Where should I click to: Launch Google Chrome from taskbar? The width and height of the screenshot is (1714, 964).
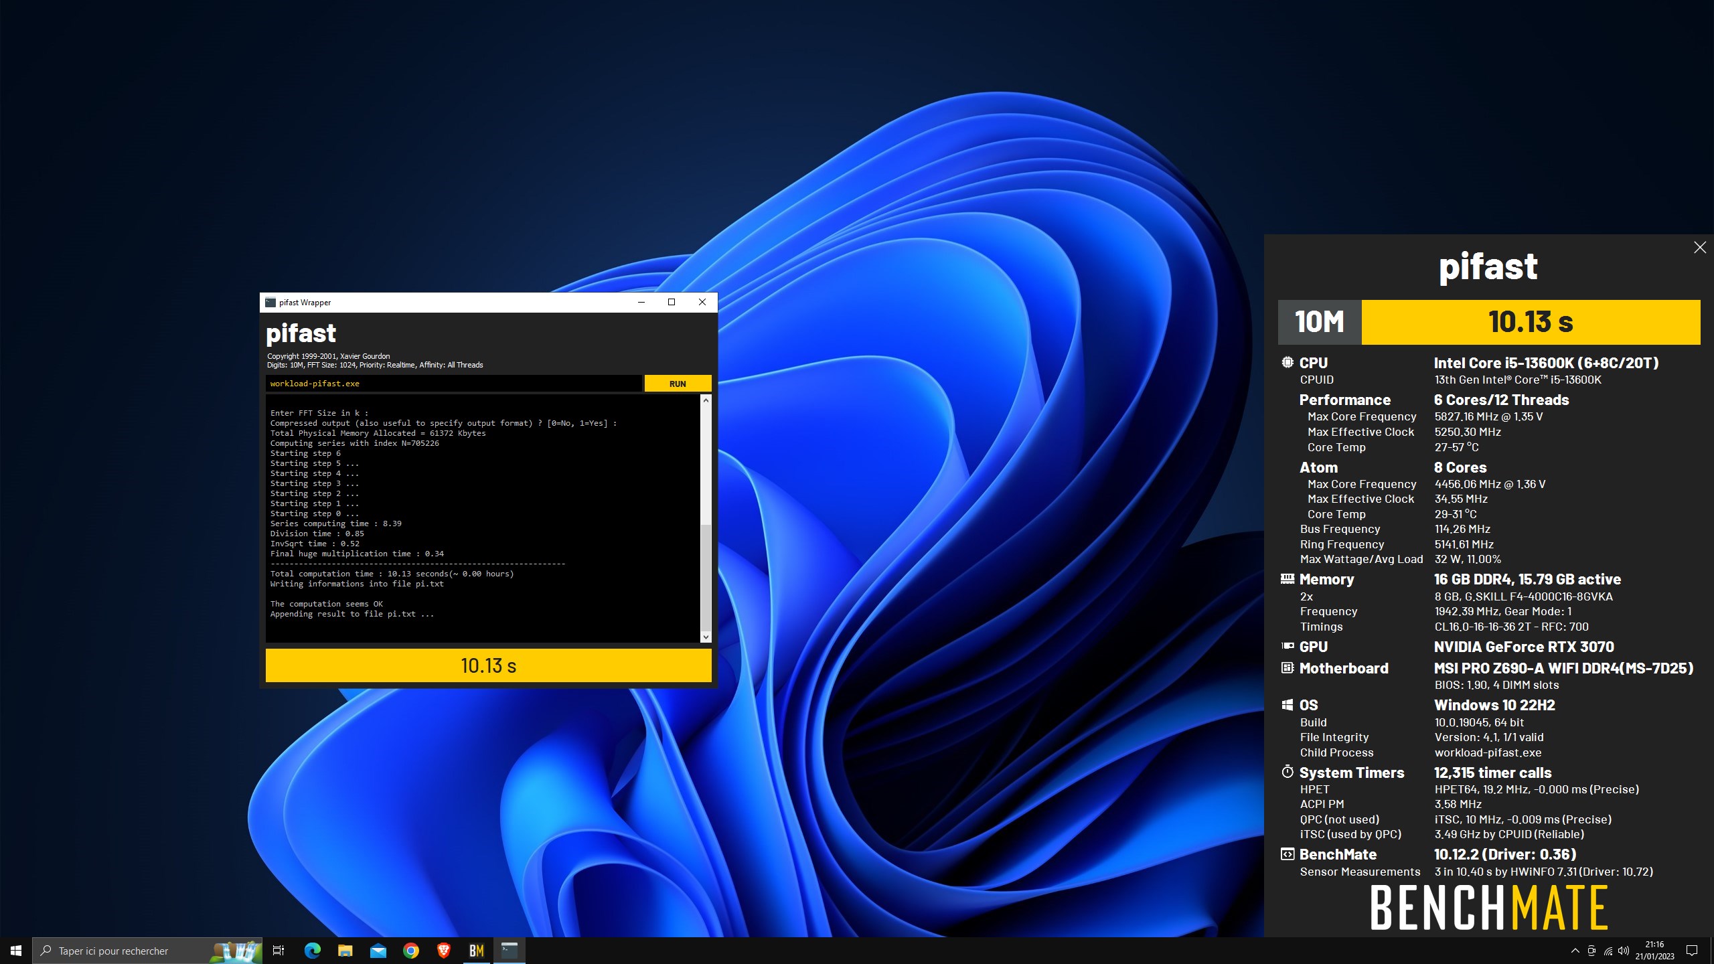pyautogui.click(x=410, y=951)
